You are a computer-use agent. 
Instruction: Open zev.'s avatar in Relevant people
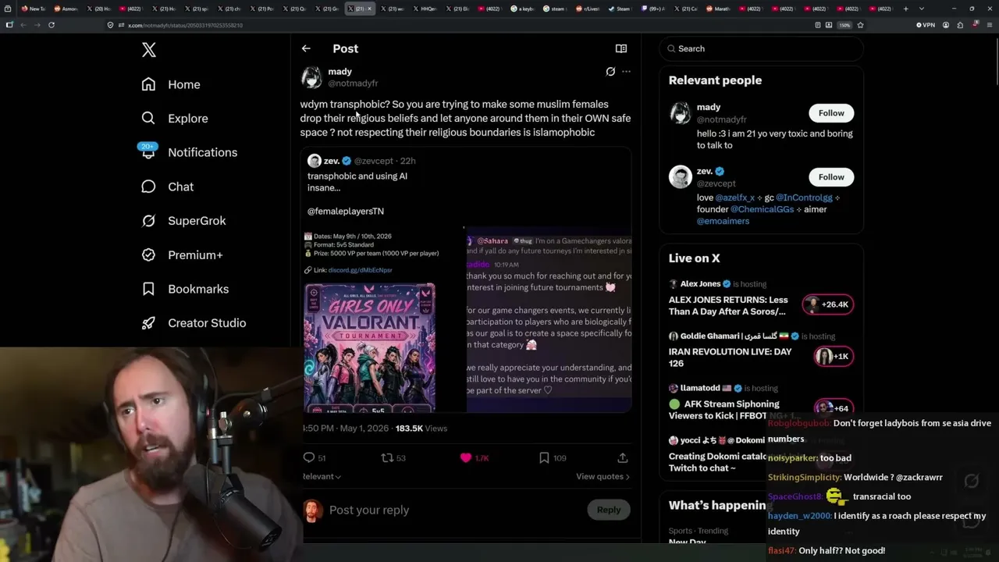pos(681,177)
